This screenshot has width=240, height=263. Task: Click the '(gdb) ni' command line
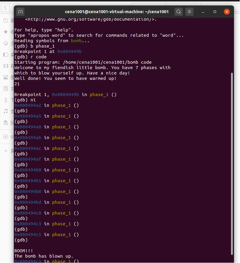25,100
